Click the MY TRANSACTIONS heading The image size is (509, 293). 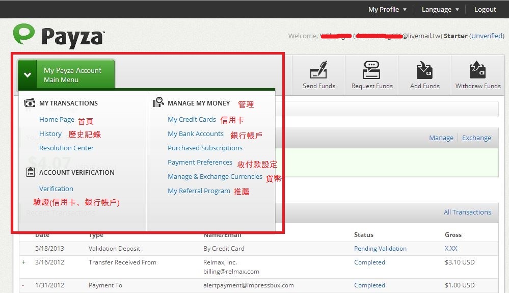pos(68,103)
